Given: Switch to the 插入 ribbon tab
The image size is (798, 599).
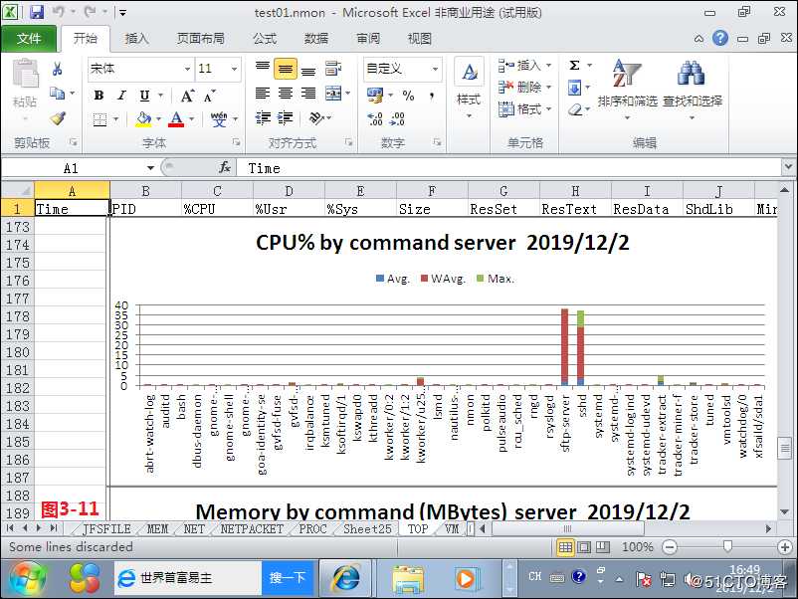Looking at the screenshot, I should pos(136,39).
